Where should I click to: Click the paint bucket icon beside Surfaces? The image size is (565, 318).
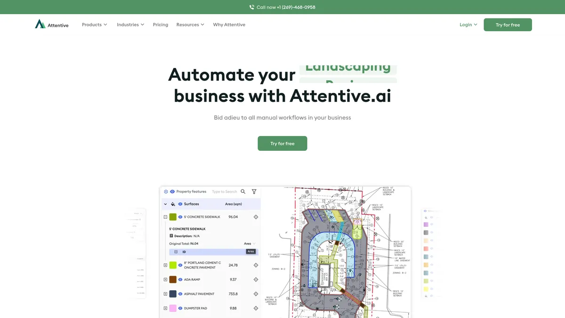click(x=173, y=204)
